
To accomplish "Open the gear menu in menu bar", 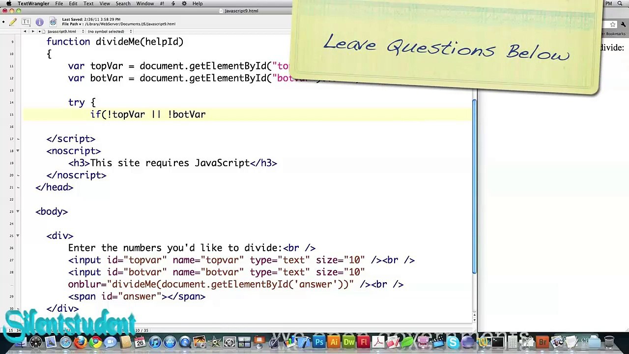I will (x=184, y=3).
